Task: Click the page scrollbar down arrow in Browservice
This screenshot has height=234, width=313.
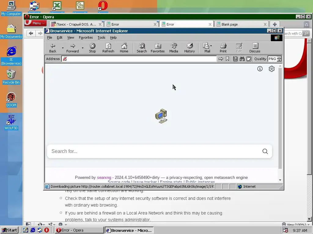Action: [280, 180]
